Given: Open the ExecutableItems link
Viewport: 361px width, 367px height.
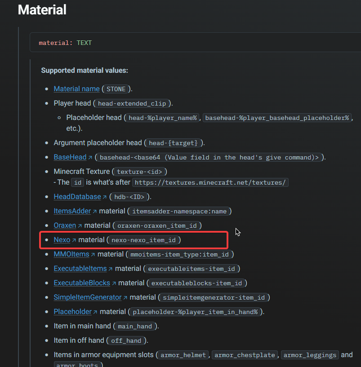Looking at the screenshot, I should 80,269.
